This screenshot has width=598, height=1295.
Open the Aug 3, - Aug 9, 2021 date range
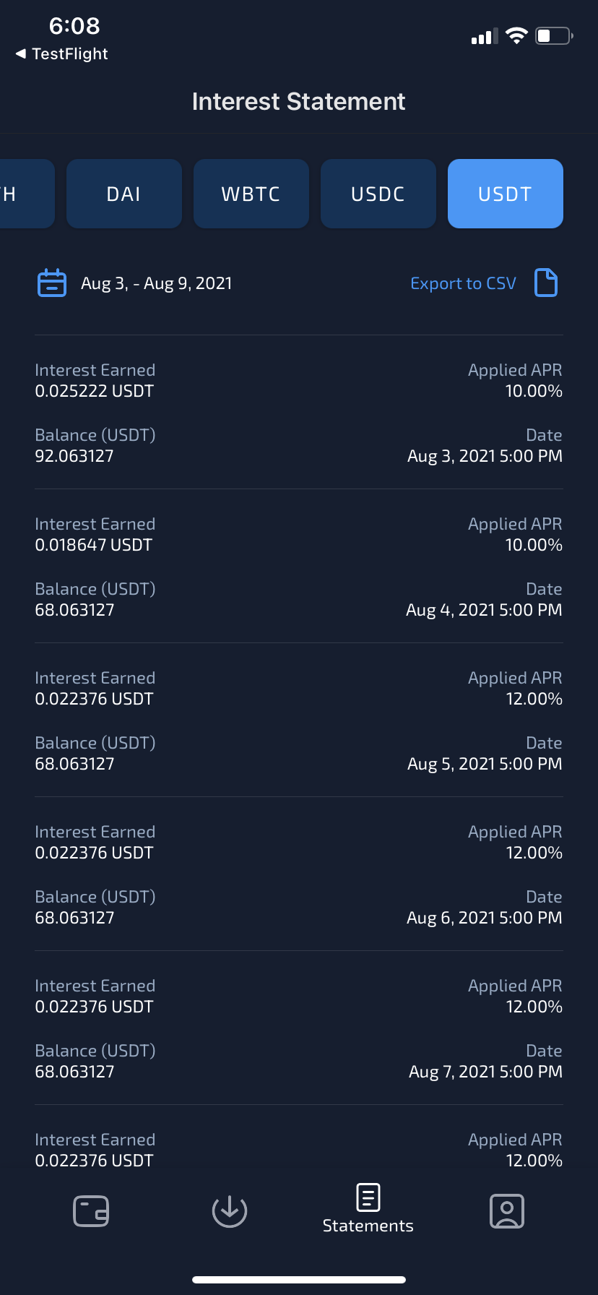pyautogui.click(x=156, y=283)
